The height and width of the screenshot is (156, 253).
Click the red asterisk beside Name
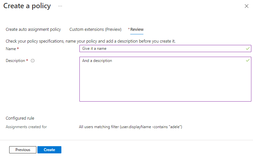(18, 49)
